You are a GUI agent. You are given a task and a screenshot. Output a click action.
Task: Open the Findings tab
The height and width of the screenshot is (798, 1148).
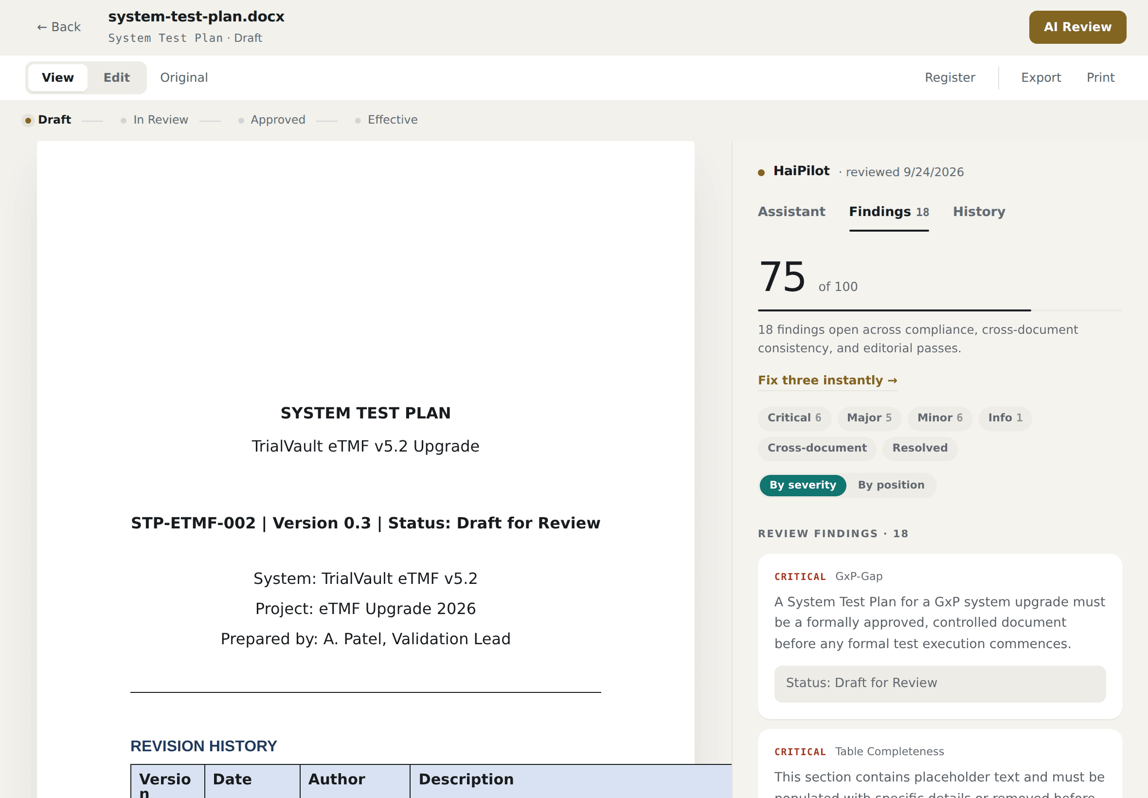tap(889, 212)
